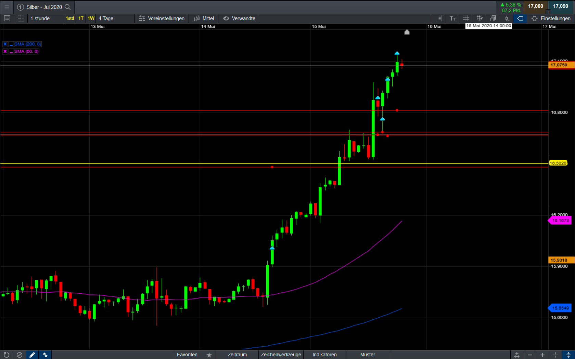This screenshot has height=359, width=575.
Task: Open the hamburger menu at top left
Action: [x=7, y=7]
